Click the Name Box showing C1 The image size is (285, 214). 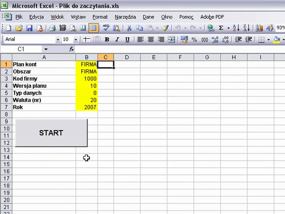click(x=21, y=49)
